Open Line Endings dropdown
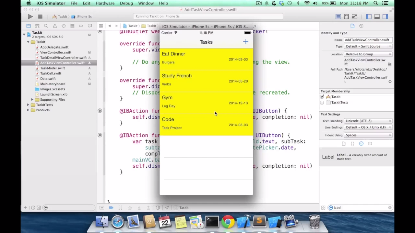Screen dimensions: 415x233 pyautogui.click(x=368, y=127)
